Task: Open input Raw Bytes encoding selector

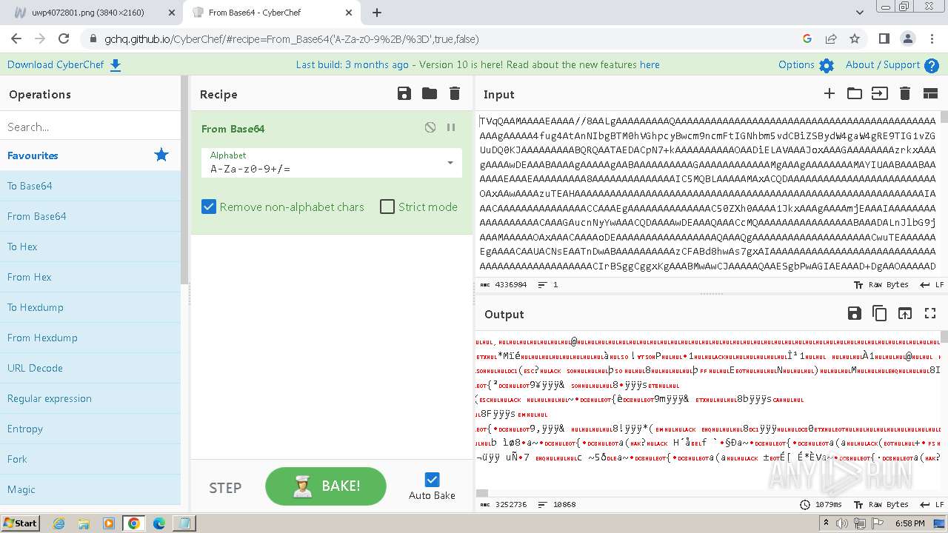Action: point(881,284)
